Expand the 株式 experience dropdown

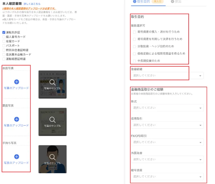coord(167,108)
